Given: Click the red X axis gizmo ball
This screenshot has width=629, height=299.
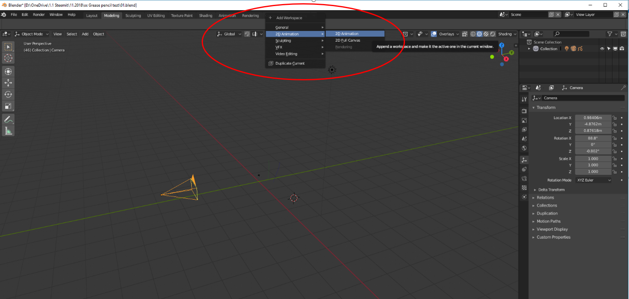Looking at the screenshot, I should (506, 59).
